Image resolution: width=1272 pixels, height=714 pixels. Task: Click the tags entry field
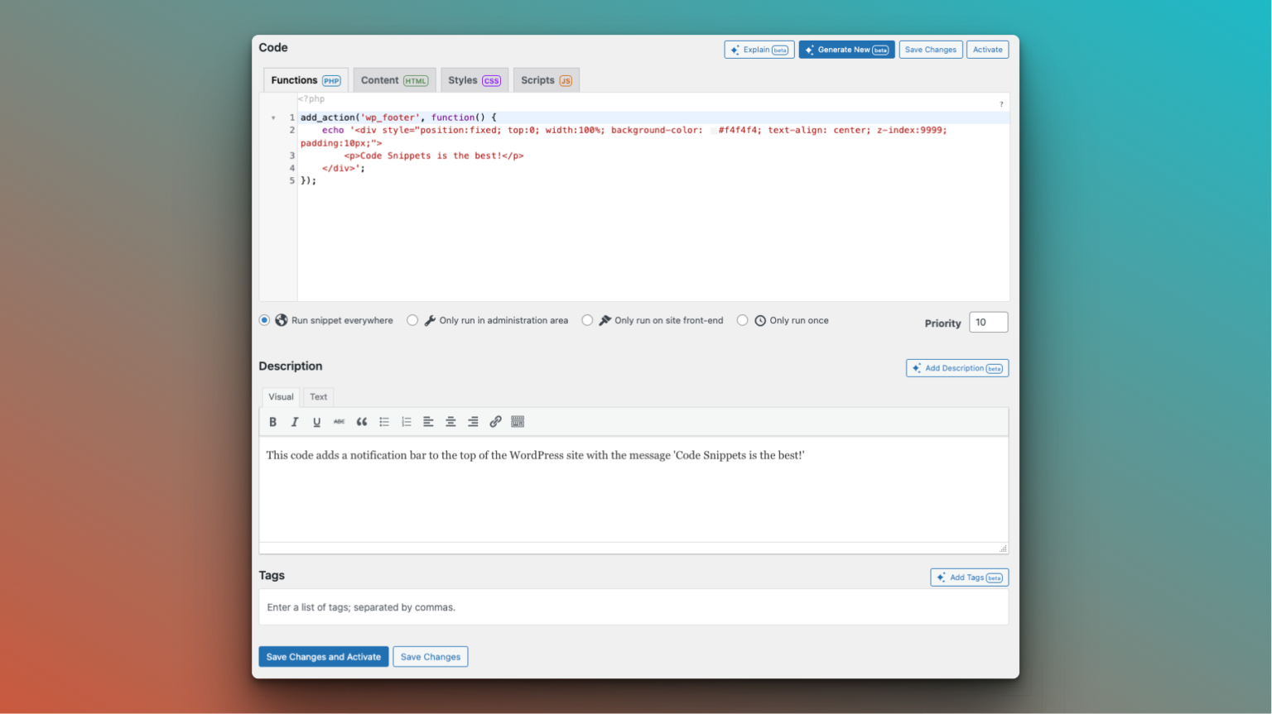click(x=634, y=606)
